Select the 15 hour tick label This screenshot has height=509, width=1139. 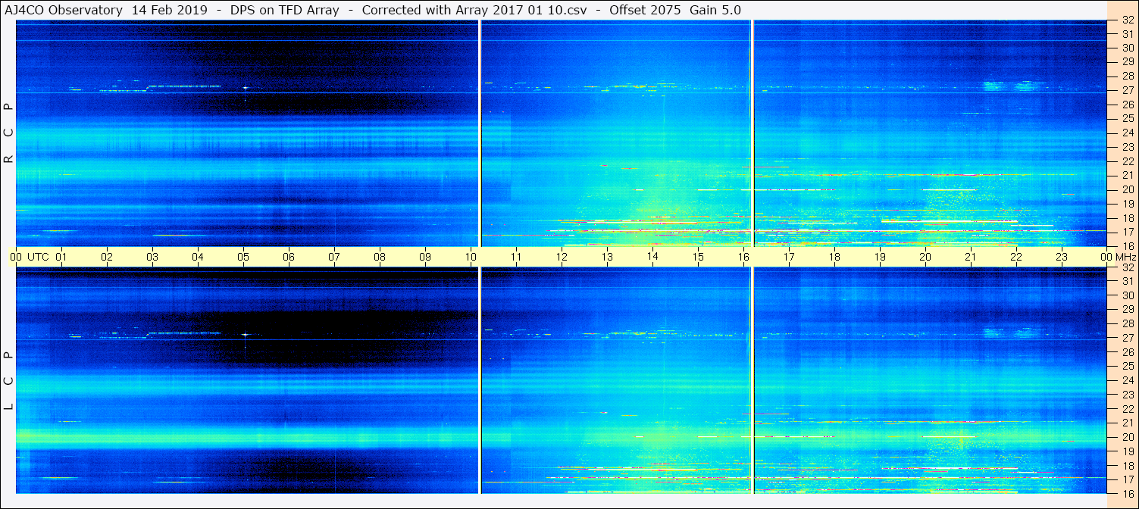click(698, 257)
